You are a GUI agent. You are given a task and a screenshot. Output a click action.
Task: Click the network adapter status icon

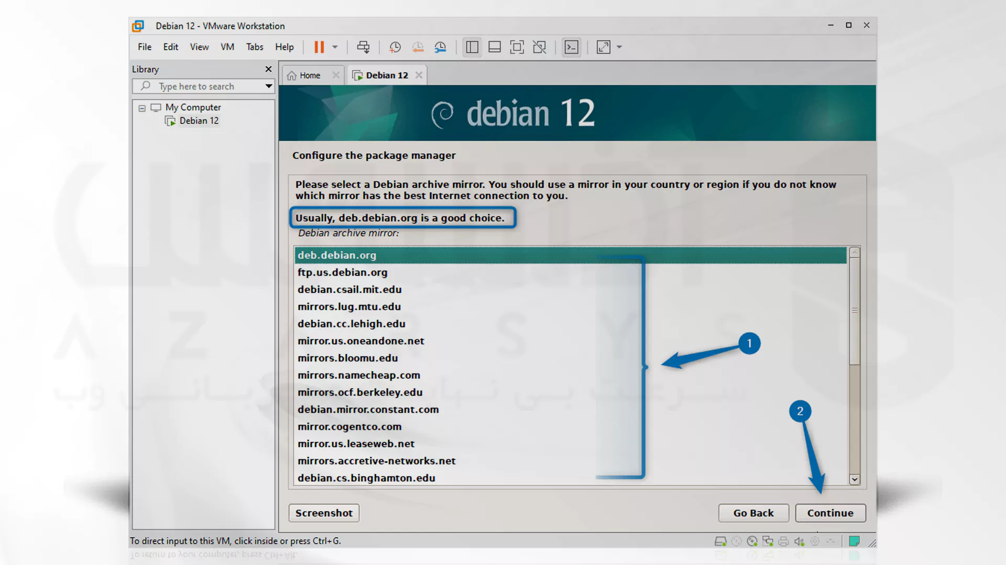click(768, 541)
